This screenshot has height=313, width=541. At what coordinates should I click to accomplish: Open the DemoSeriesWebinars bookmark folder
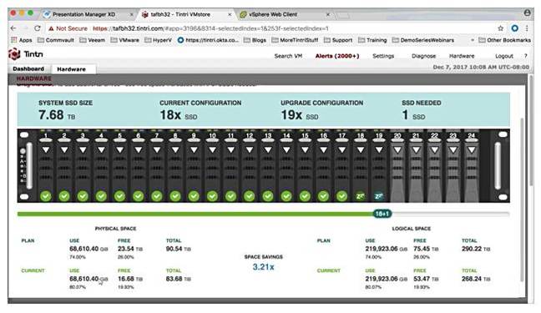[423, 40]
